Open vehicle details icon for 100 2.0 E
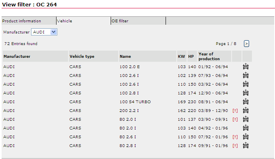The height and width of the screenshot is (159, 275). 246,67
